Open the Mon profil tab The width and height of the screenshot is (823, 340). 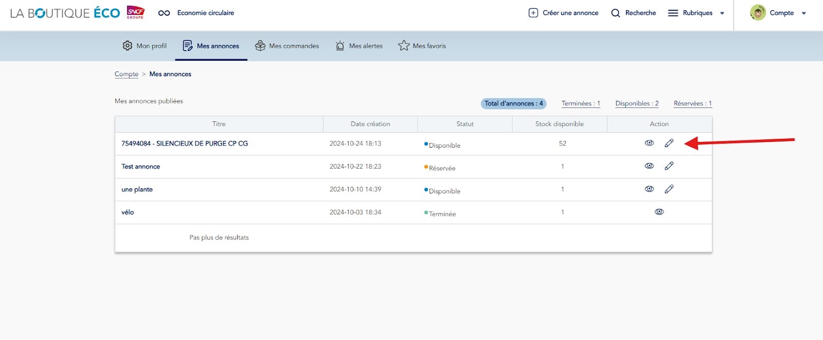[x=145, y=46]
